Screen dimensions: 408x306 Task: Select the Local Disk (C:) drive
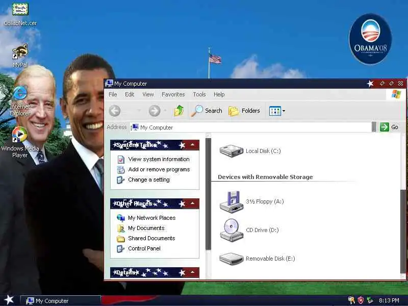coord(250,151)
